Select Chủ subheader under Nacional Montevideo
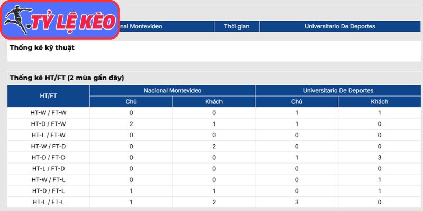The height and width of the screenshot is (211, 423). [x=131, y=101]
